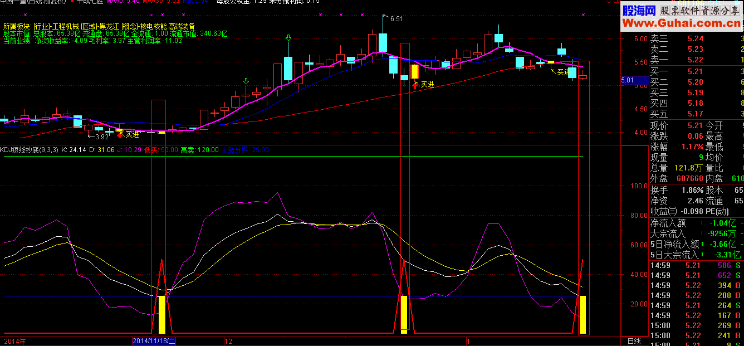Click the J: 10.29 indicator value
The width and height of the screenshot is (744, 346).
point(130,150)
